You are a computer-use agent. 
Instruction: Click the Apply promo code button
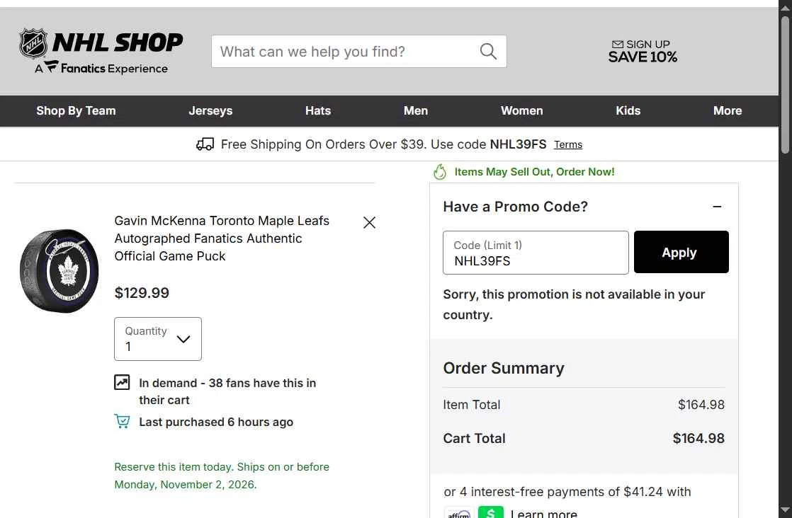tap(681, 252)
